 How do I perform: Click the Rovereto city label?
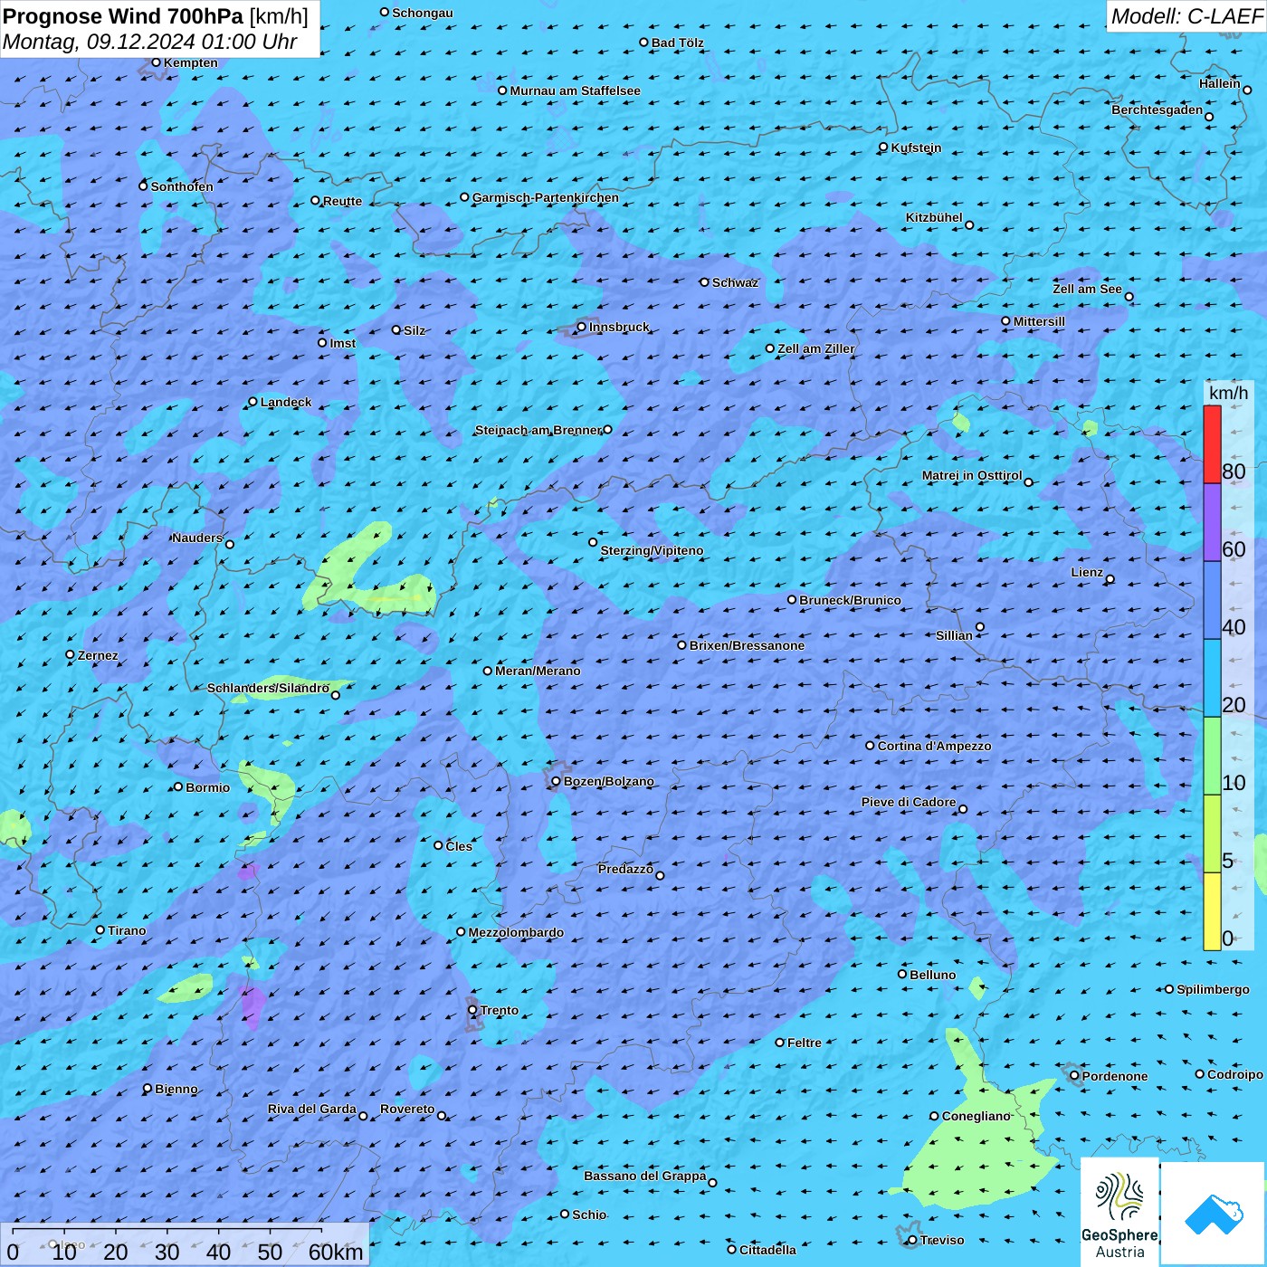tap(407, 1109)
